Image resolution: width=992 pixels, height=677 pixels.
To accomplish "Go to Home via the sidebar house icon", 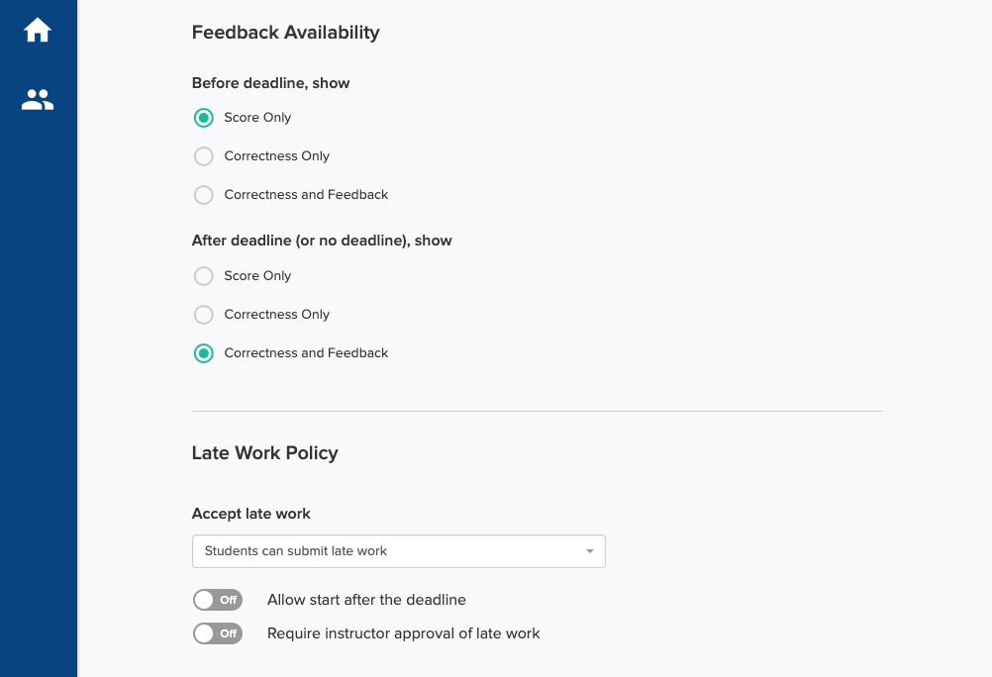I will tap(38, 30).
